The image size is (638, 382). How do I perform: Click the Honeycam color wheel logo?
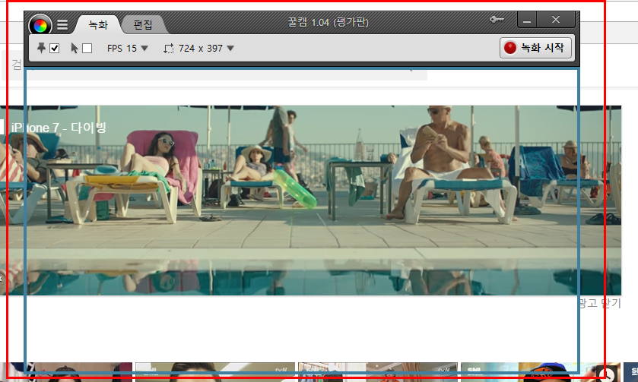(x=40, y=25)
